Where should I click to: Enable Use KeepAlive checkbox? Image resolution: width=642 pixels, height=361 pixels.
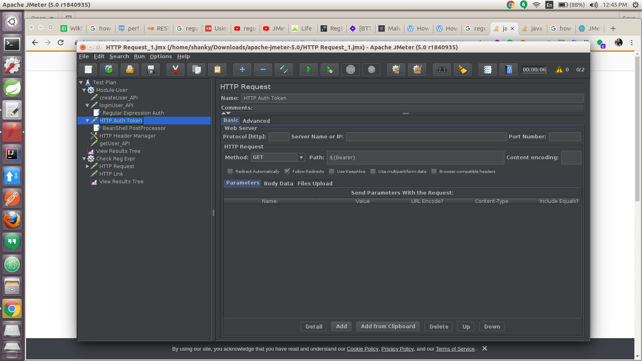point(332,171)
